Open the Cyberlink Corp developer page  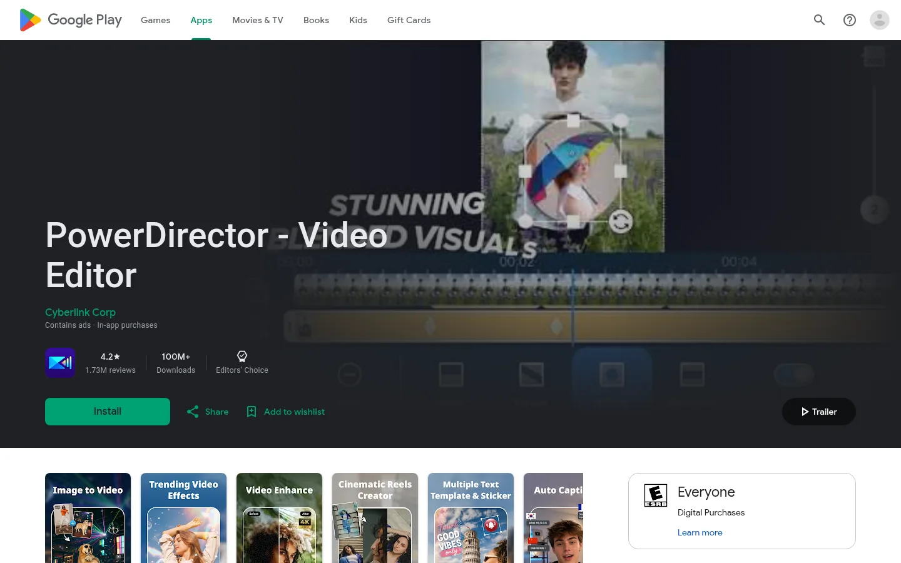80,312
